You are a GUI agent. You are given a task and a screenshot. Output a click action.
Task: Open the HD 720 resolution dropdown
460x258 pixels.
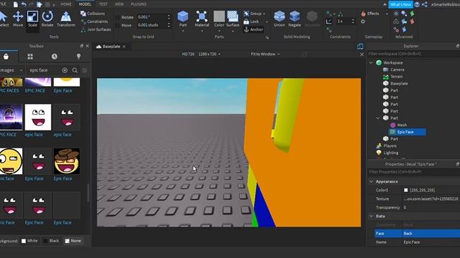click(201, 54)
